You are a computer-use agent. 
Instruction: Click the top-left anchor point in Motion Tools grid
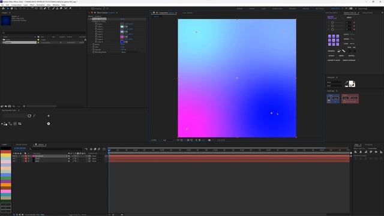point(329,36)
